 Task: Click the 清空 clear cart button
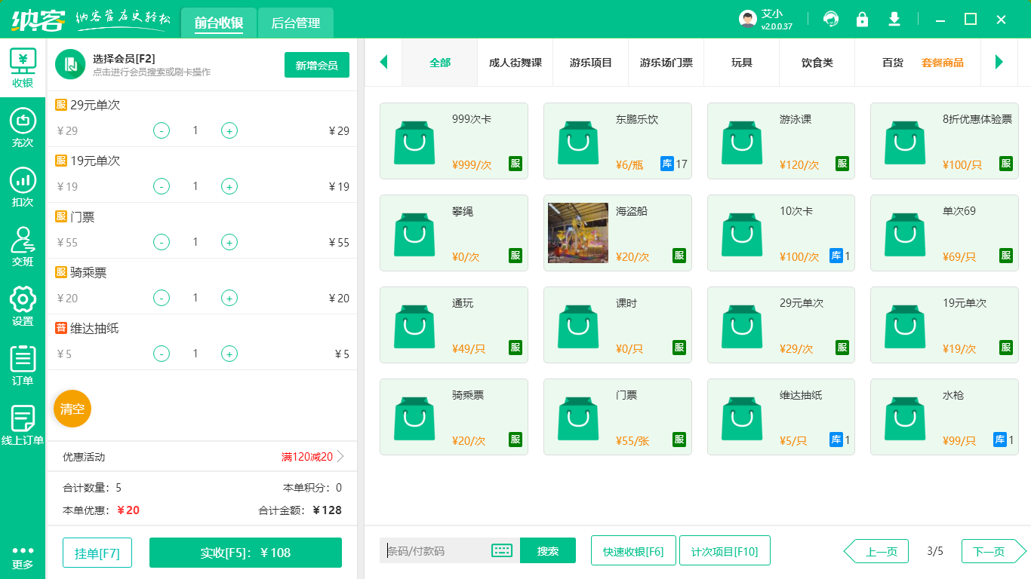[72, 409]
